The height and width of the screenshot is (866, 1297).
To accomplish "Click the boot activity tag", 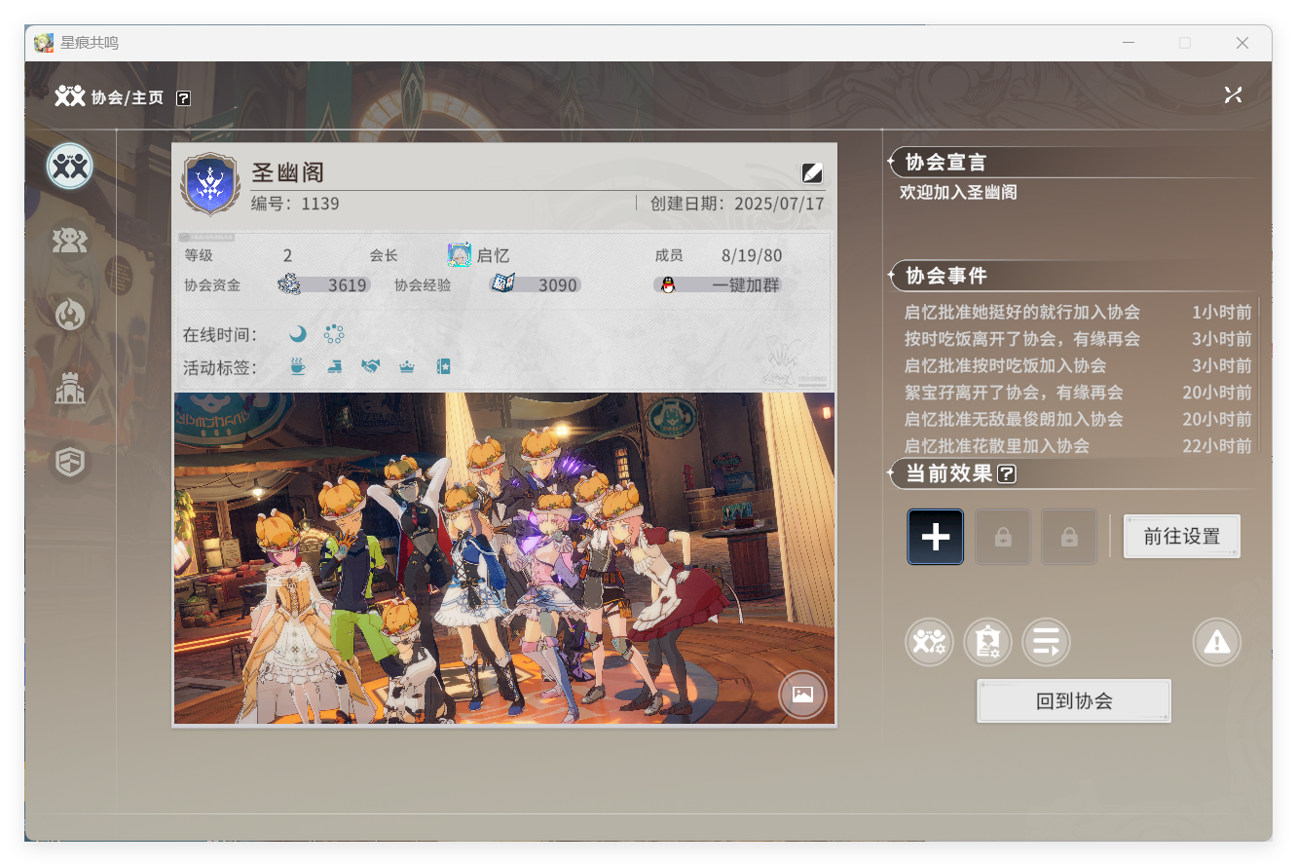I will click(334, 366).
